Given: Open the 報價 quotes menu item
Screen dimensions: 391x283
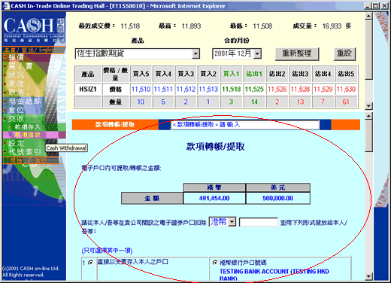Looking at the screenshot, I should click(x=17, y=57).
